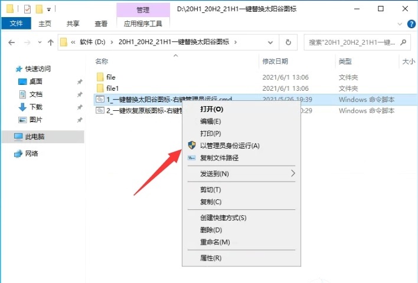Select the file1 folder icon

click(100, 88)
